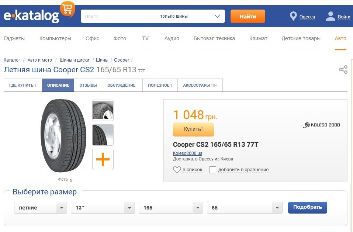Screen dimensions: 353x232
Task: Add more photos with orange plus
Action: 103,159
